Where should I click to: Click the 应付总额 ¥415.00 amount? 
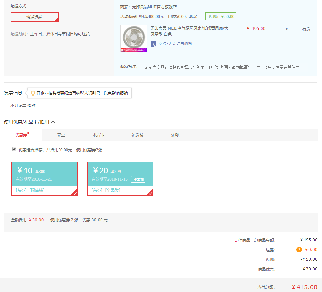[x=304, y=287]
